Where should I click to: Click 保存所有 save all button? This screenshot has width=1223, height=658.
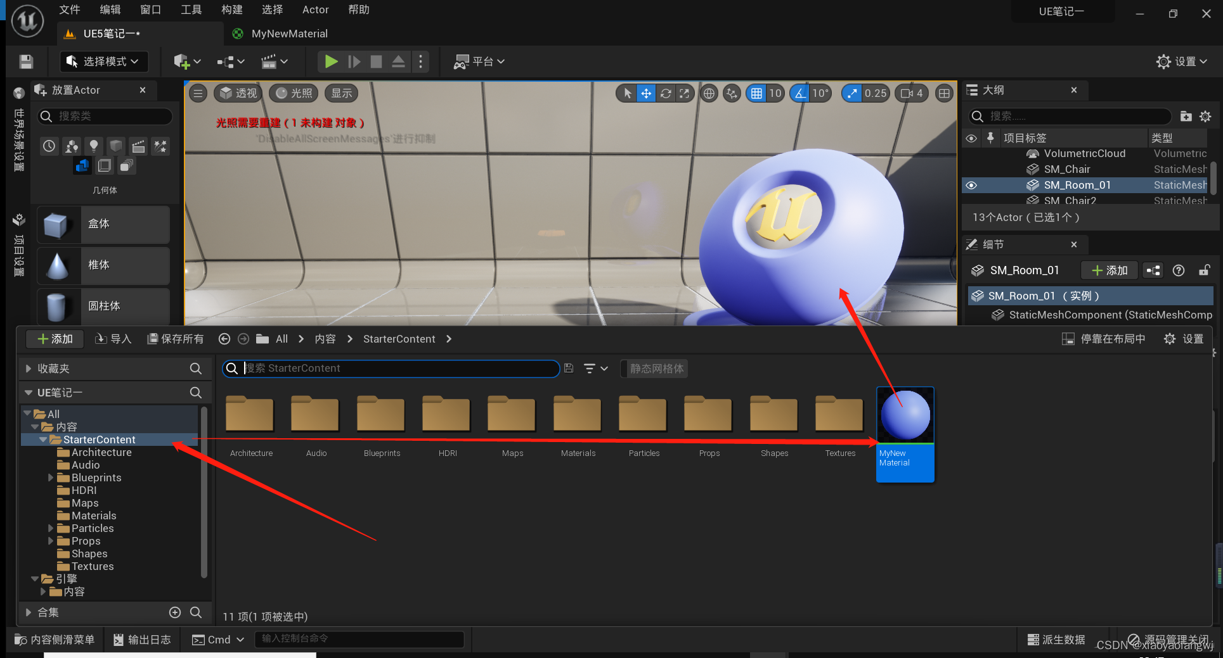pyautogui.click(x=176, y=339)
